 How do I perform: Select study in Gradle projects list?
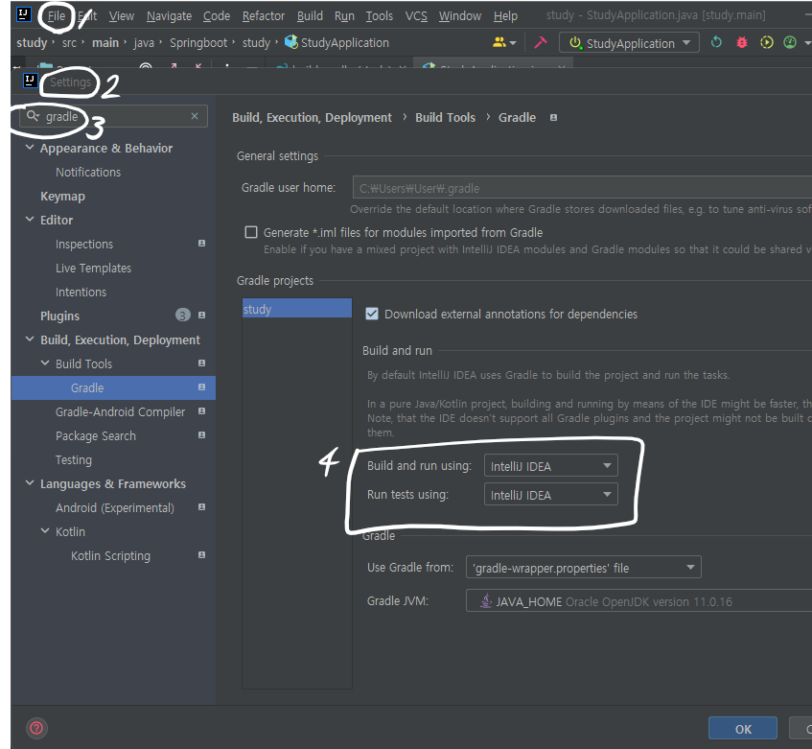(x=297, y=309)
